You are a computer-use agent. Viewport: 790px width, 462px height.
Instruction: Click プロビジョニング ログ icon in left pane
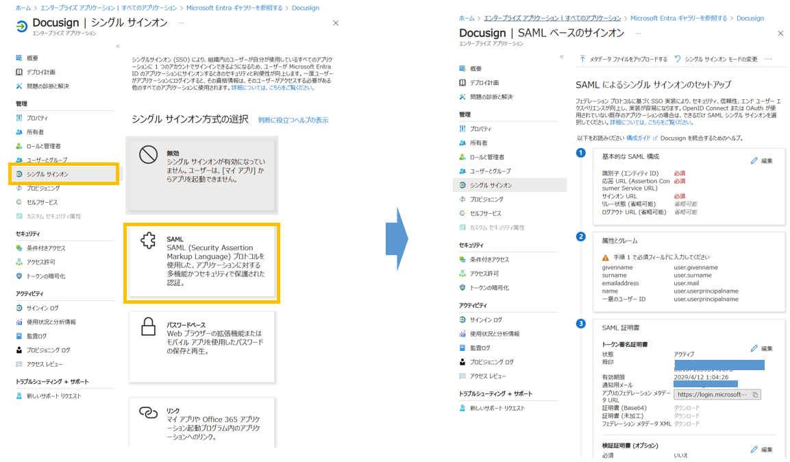click(x=19, y=350)
